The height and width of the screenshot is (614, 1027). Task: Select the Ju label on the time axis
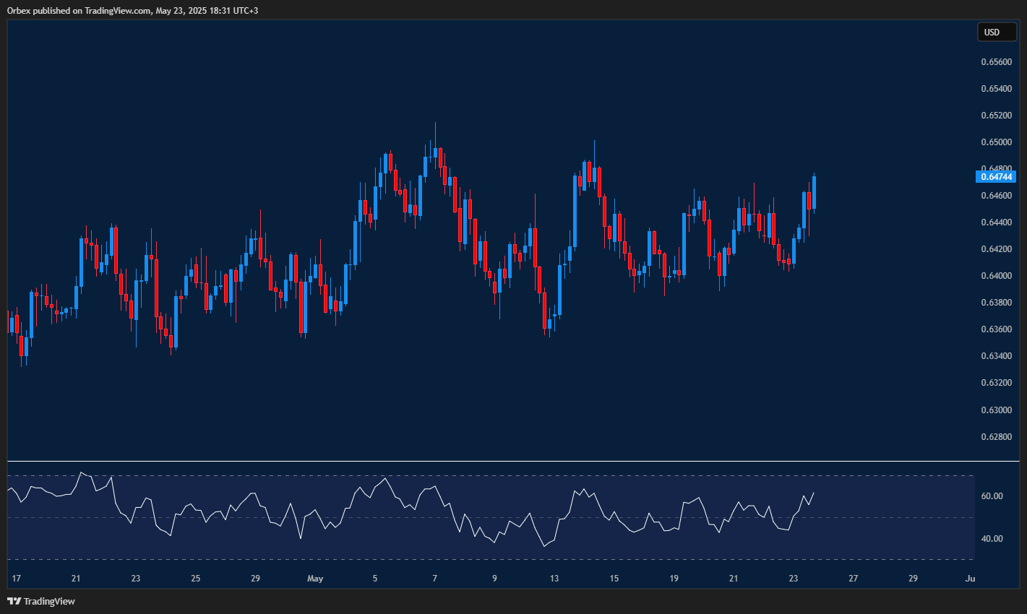[969, 579]
